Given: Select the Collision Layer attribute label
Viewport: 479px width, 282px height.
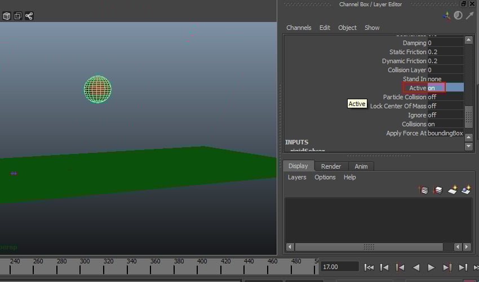Looking at the screenshot, I should click(x=407, y=70).
